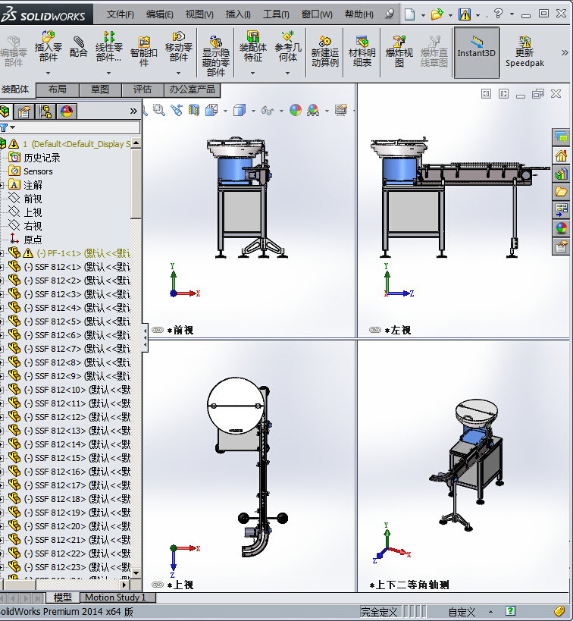Screen dimensions: 573x621
Task: Expand the filter dropdown arrow in the tree
Action: pos(13,127)
